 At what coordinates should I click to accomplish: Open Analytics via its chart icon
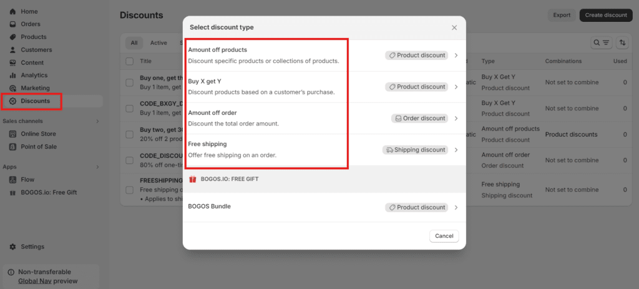pyautogui.click(x=13, y=76)
